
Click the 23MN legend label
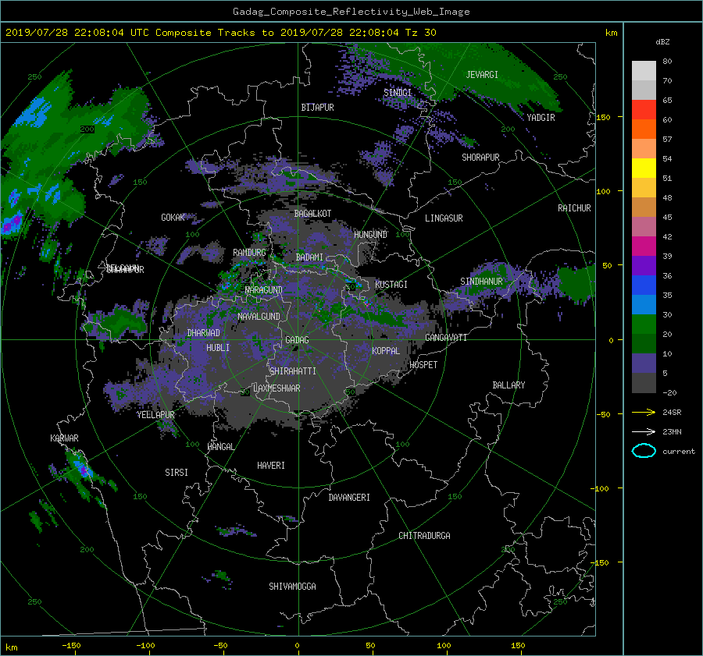point(672,432)
